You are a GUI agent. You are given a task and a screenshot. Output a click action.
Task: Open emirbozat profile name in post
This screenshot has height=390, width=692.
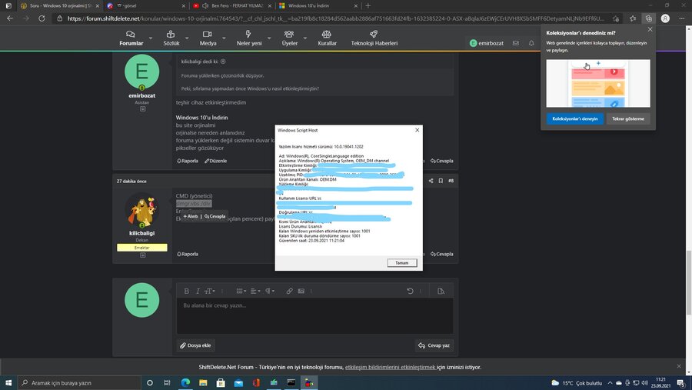tap(141, 95)
